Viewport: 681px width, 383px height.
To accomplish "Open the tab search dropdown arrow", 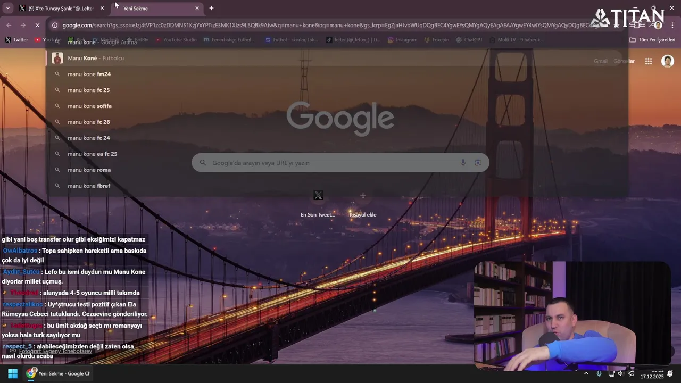I will (x=7, y=8).
